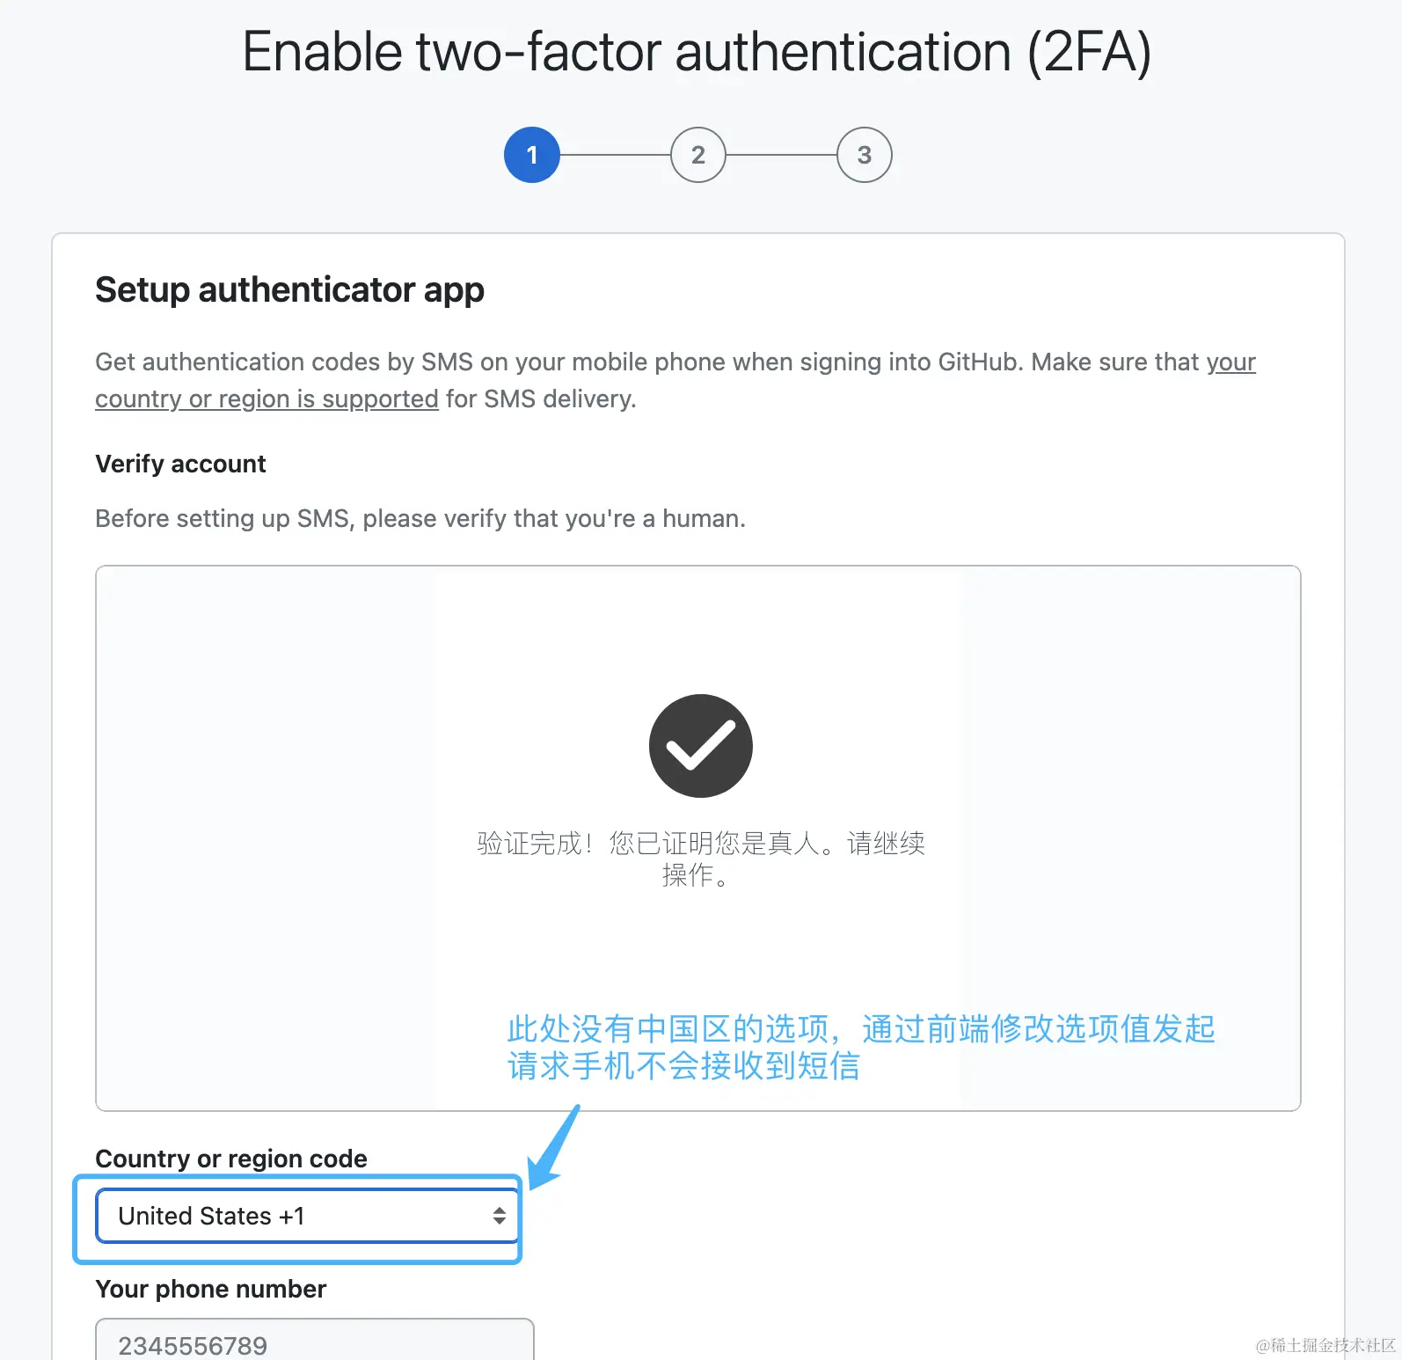Viewport: 1402px width, 1360px height.
Task: Click the blue annotation arrow
Action: pyautogui.click(x=554, y=1148)
